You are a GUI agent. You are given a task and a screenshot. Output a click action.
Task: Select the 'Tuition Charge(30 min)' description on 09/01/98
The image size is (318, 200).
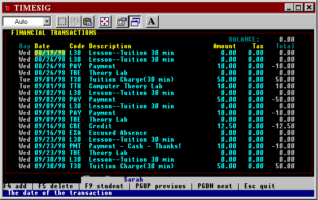132,79
